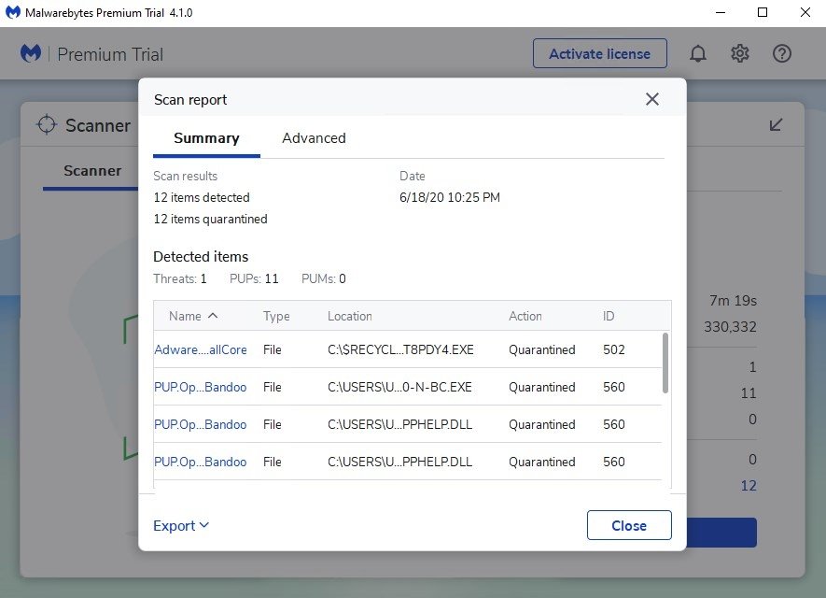This screenshot has height=598, width=826.
Task: Select the '12 items quarantined' text
Action: 210,219
